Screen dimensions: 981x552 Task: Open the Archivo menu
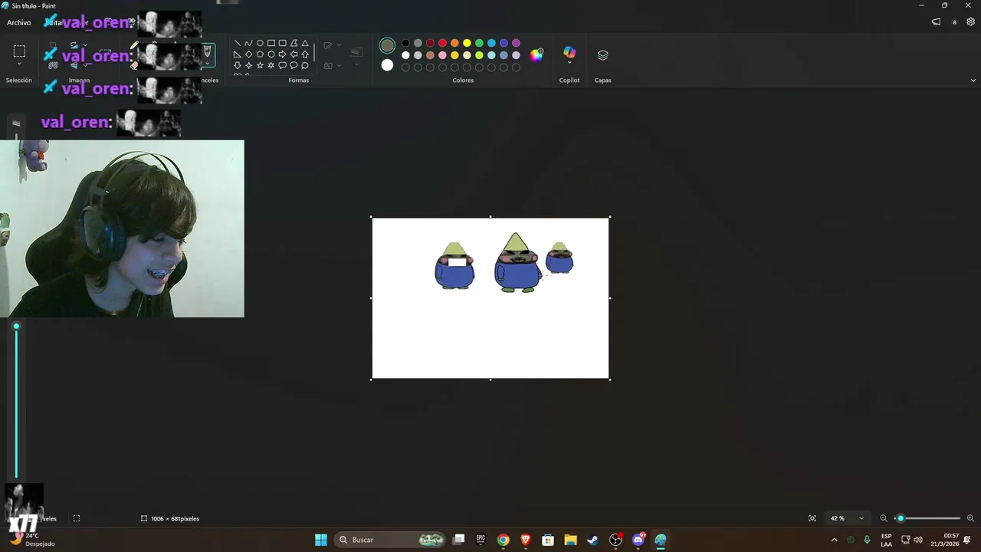pyautogui.click(x=19, y=23)
